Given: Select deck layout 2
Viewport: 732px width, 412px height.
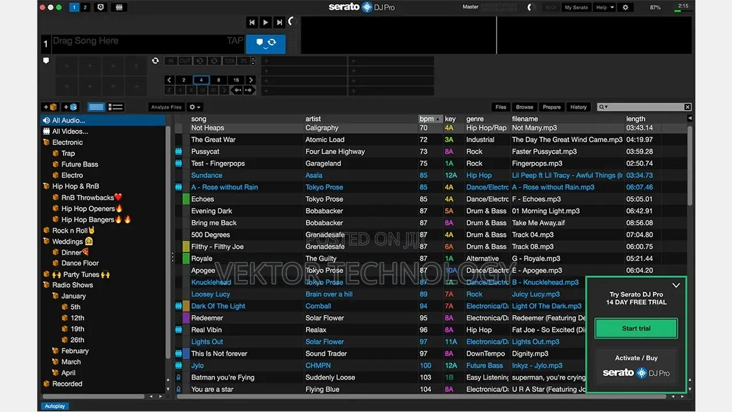Looking at the screenshot, I should pos(85,7).
